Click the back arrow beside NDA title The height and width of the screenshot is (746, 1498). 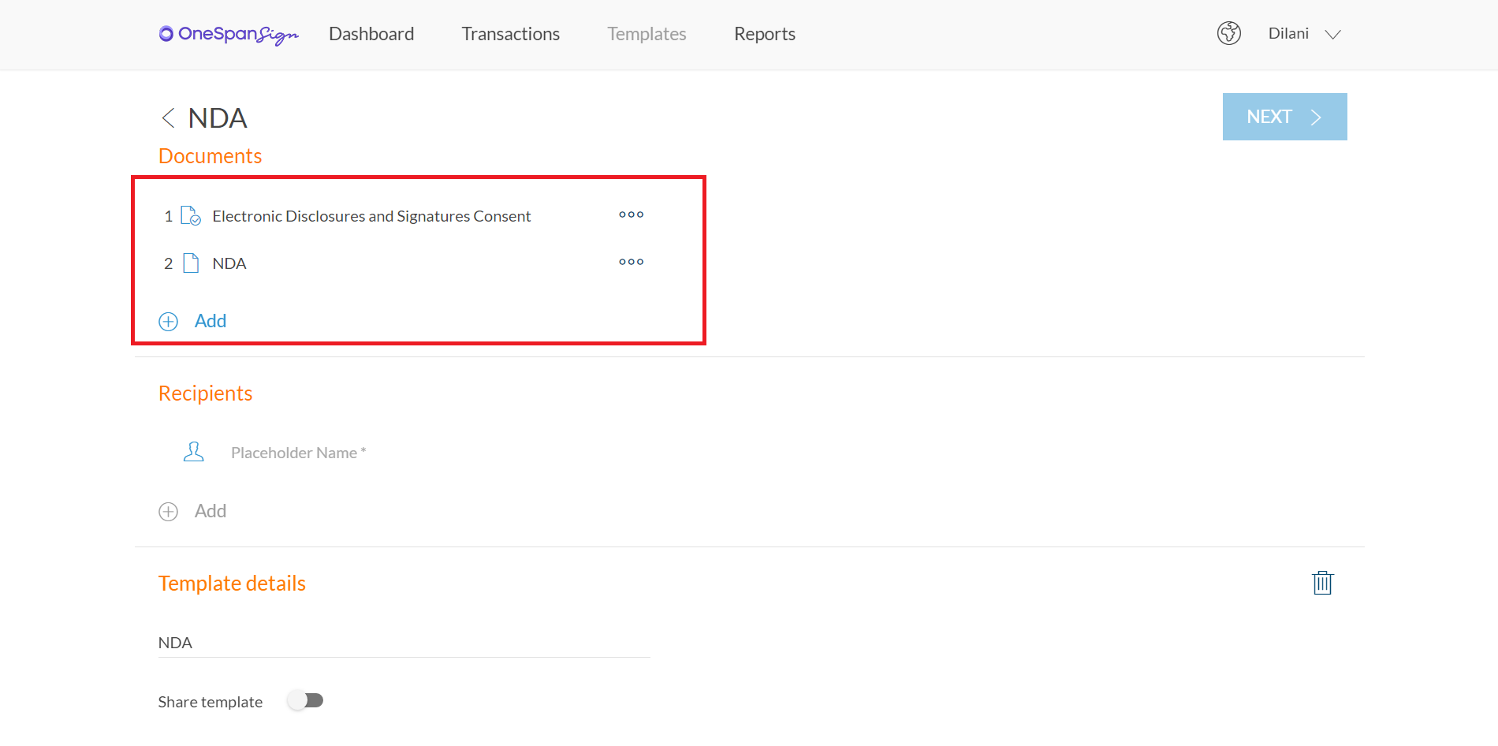coord(167,118)
